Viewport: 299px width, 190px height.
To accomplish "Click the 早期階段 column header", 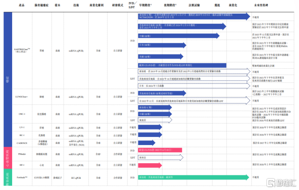I will coord(145,6).
